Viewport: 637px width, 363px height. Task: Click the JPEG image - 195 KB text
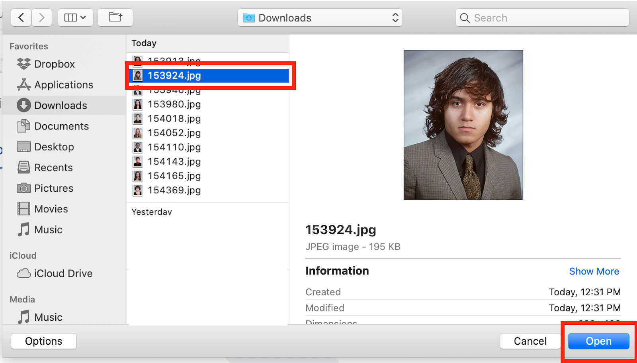(353, 247)
